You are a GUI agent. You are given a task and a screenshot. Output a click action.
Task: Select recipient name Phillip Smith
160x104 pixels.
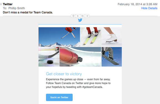click(17, 8)
